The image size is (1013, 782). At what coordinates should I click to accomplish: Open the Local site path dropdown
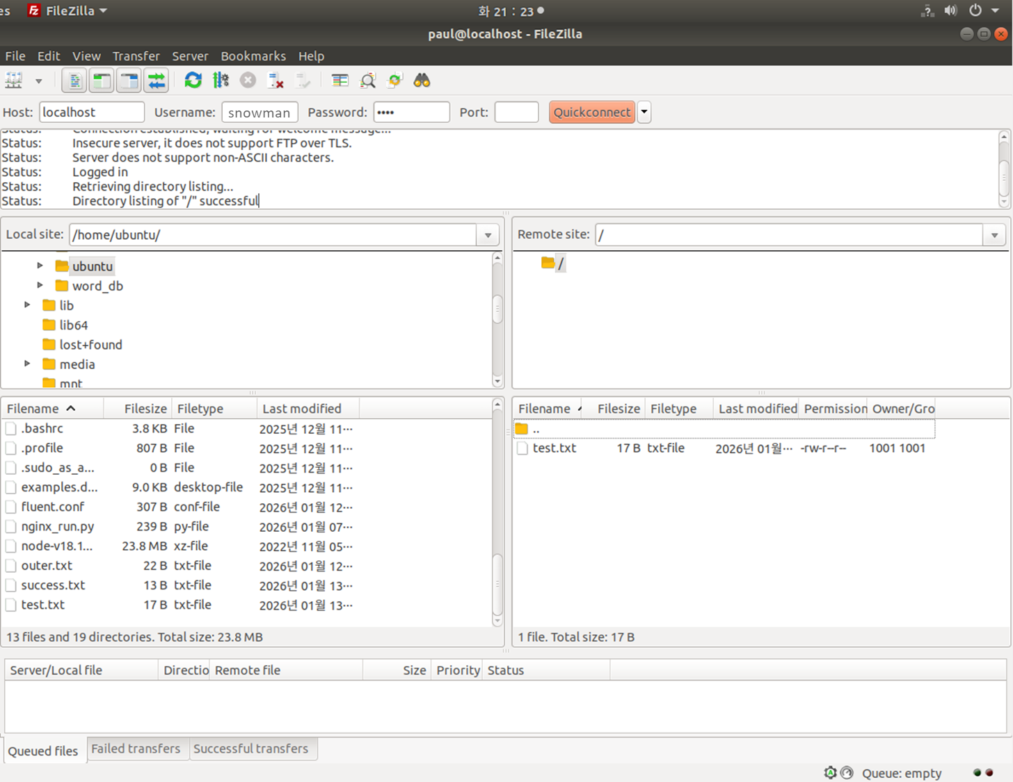[488, 235]
